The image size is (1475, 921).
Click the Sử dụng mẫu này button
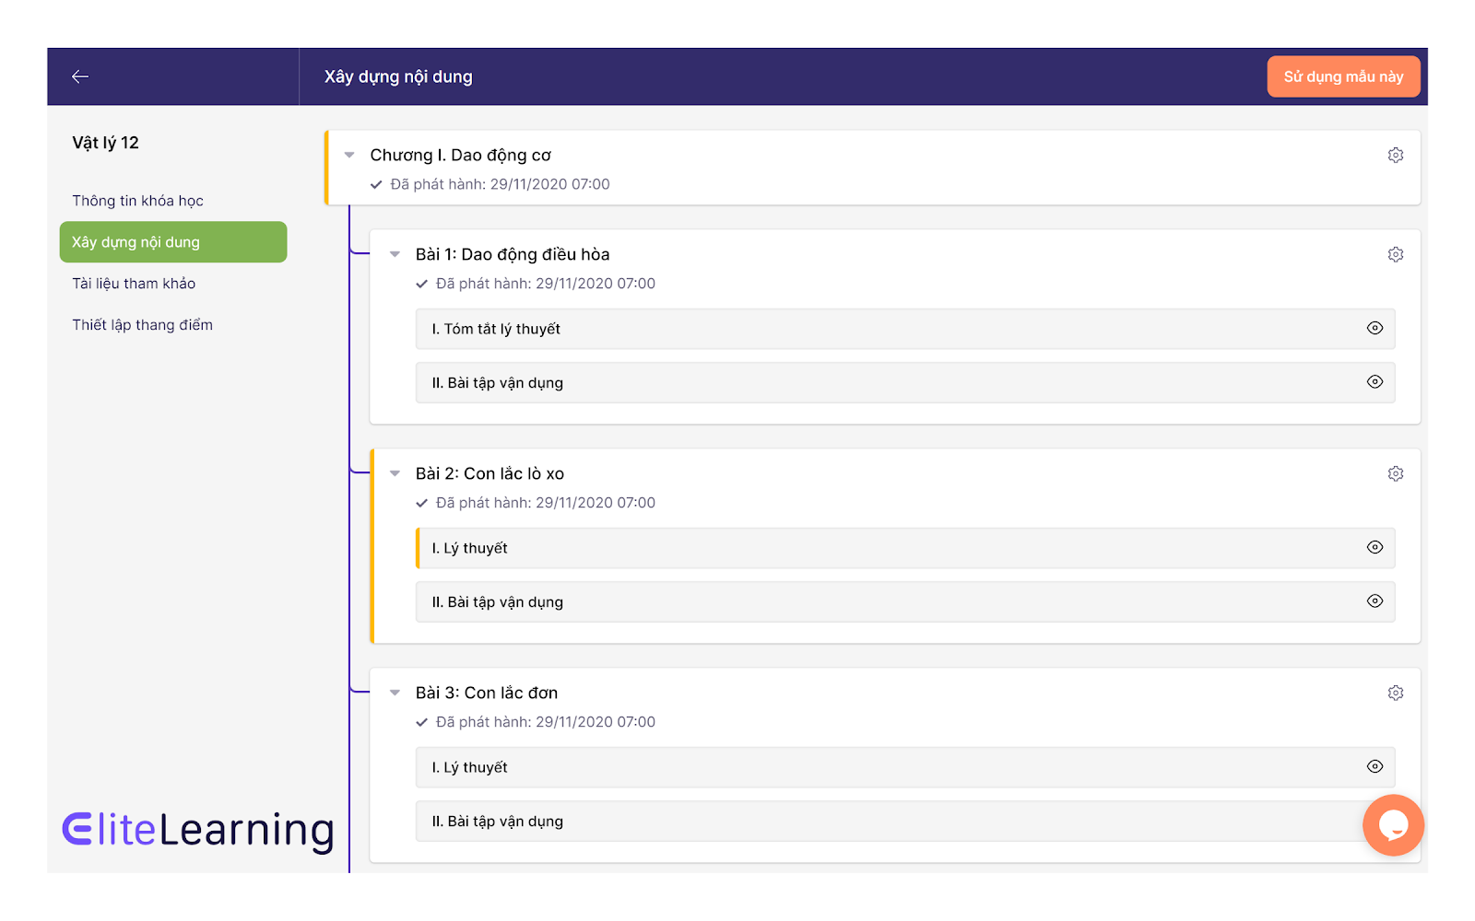pos(1343,76)
